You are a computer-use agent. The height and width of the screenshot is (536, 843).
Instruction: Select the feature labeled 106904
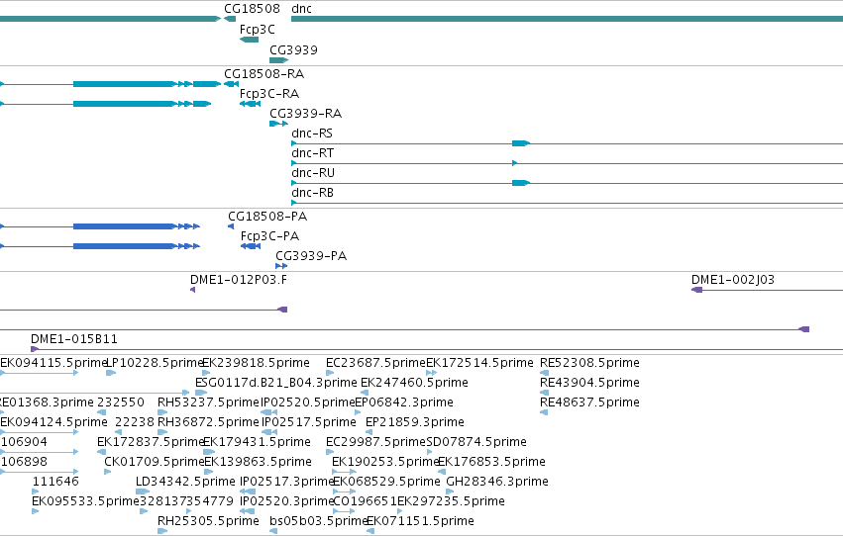pyautogui.click(x=24, y=442)
